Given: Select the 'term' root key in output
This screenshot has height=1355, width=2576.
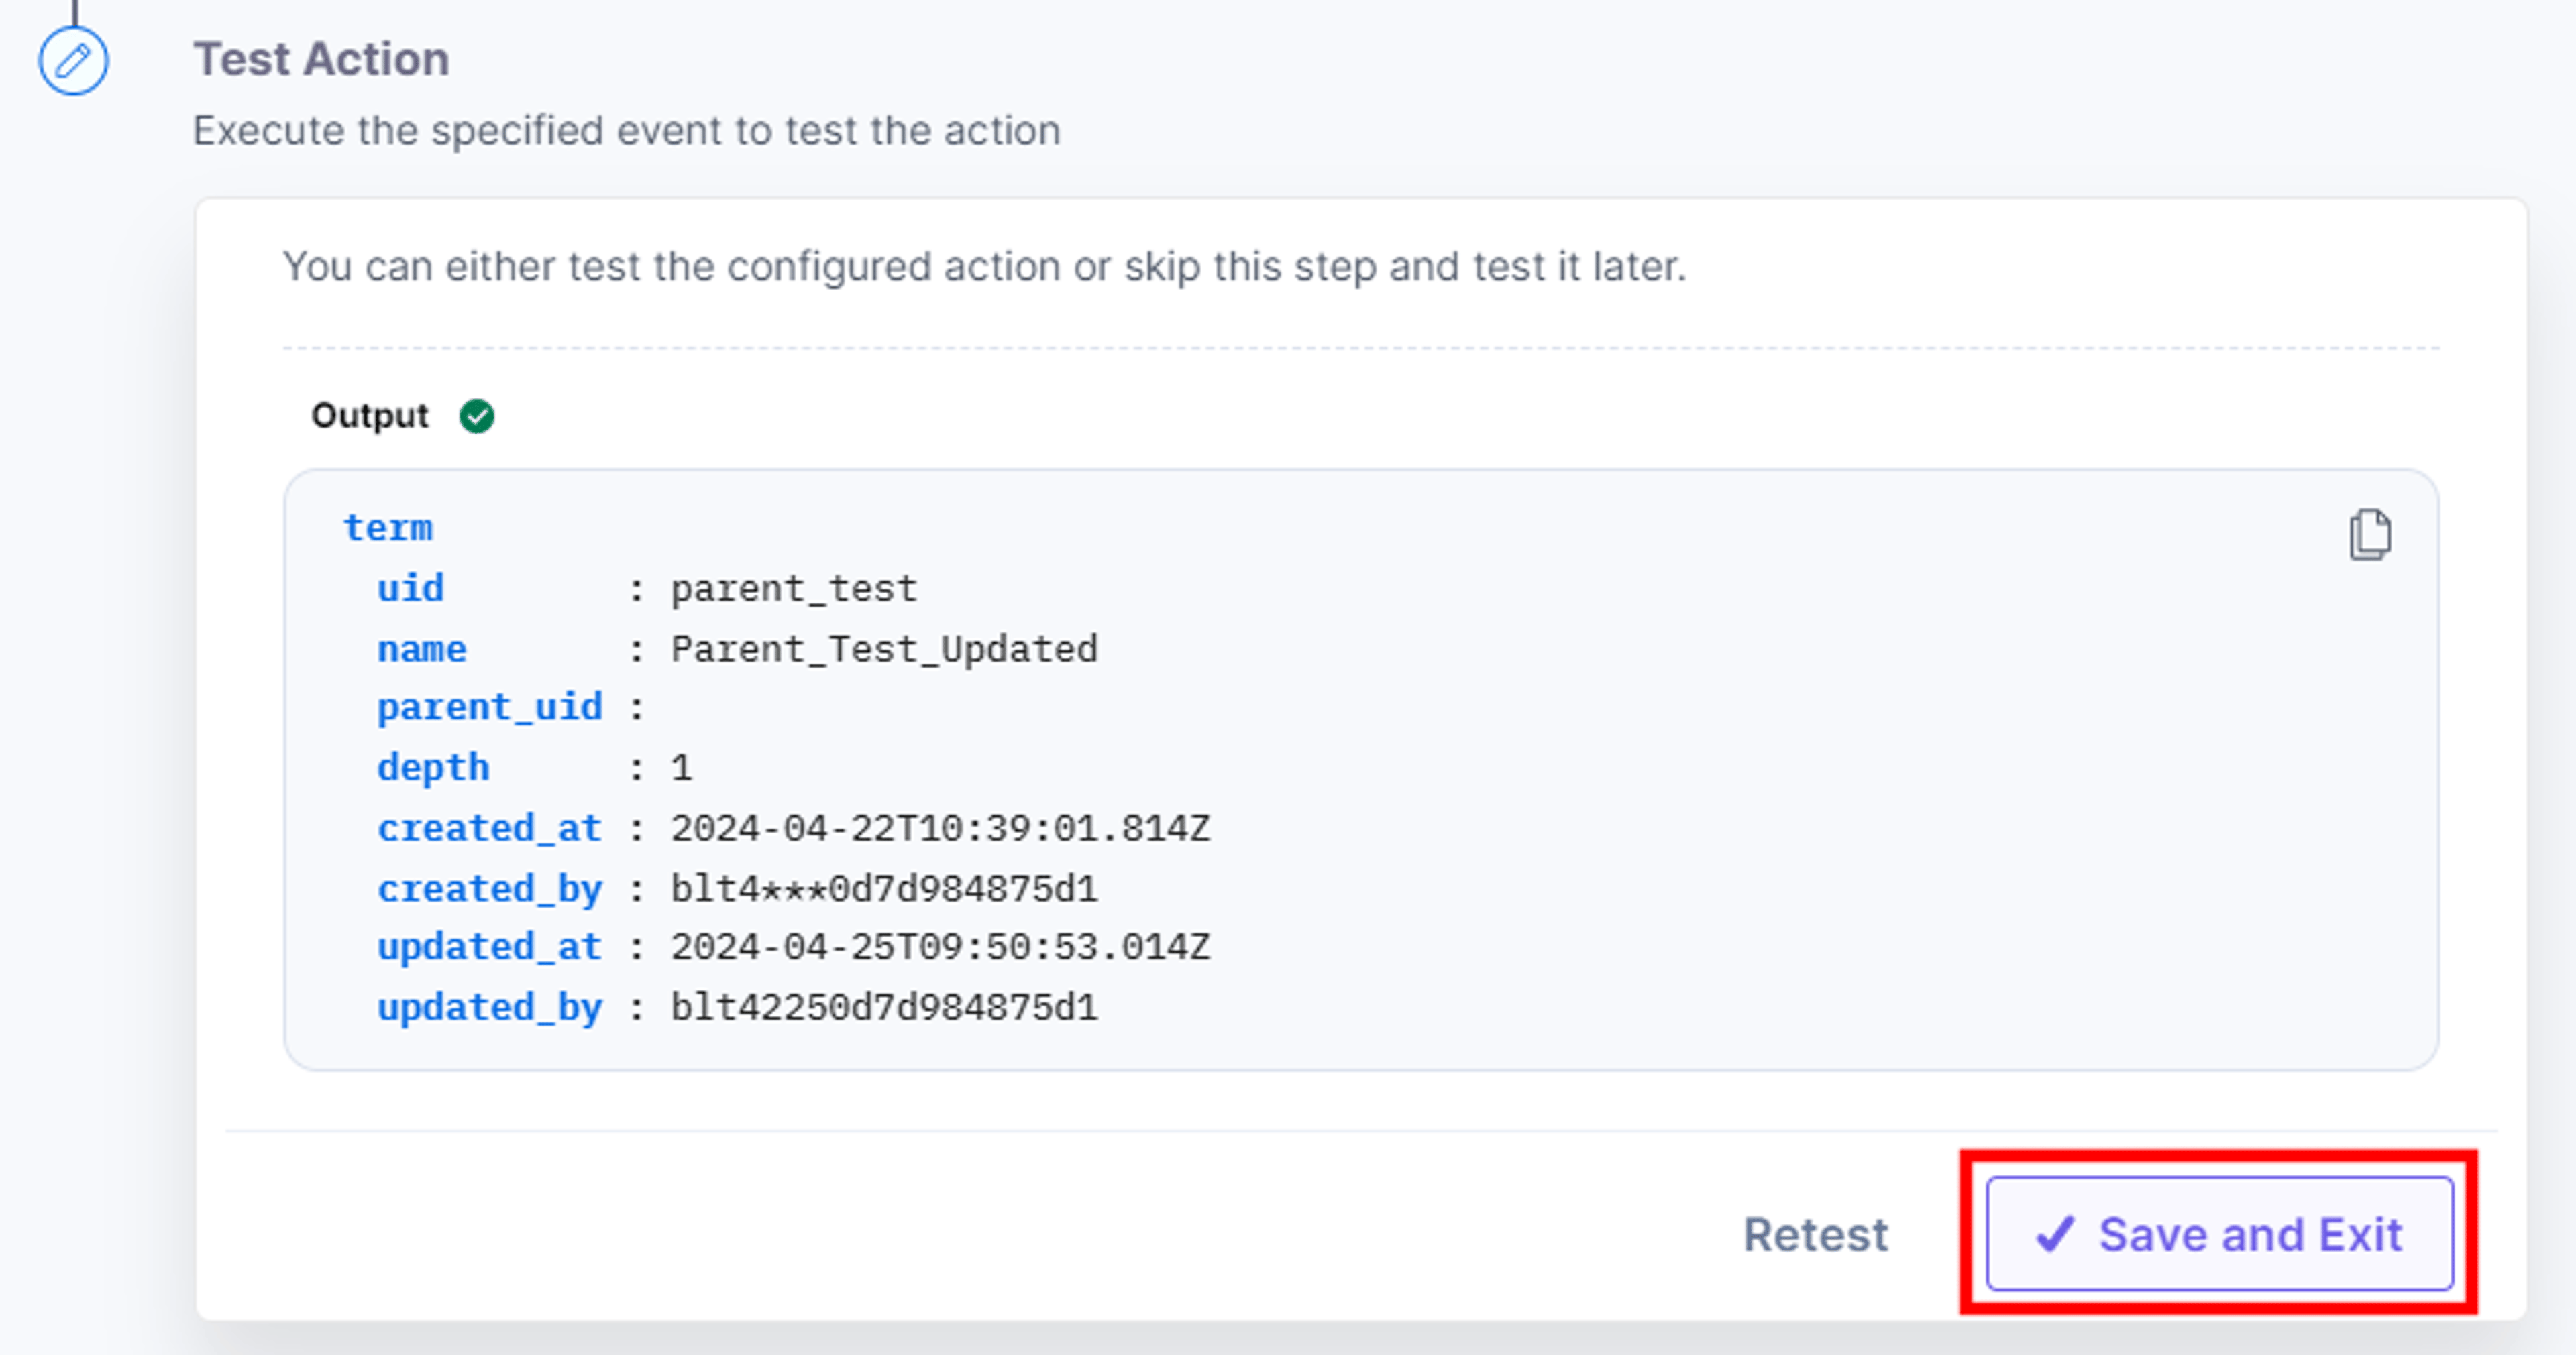Looking at the screenshot, I should click(388, 528).
